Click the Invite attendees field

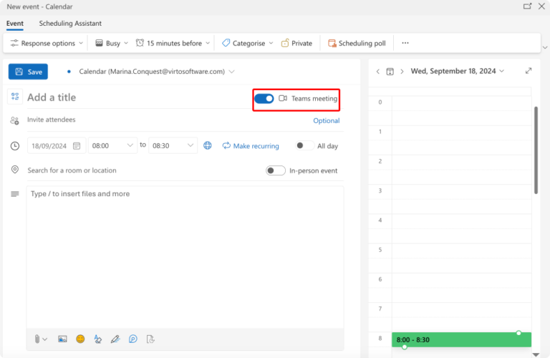pyautogui.click(x=168, y=120)
